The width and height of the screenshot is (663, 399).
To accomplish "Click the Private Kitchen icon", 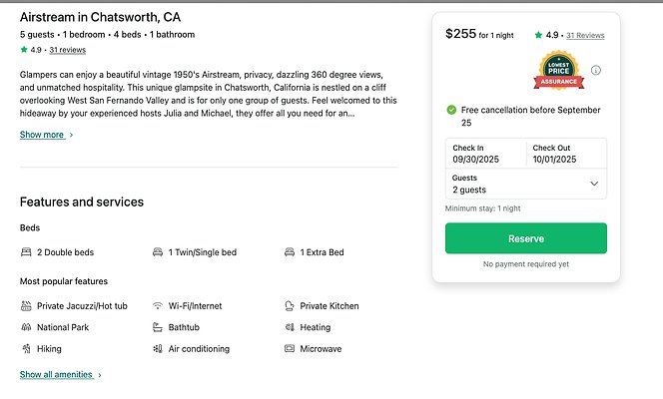I will click(x=290, y=306).
